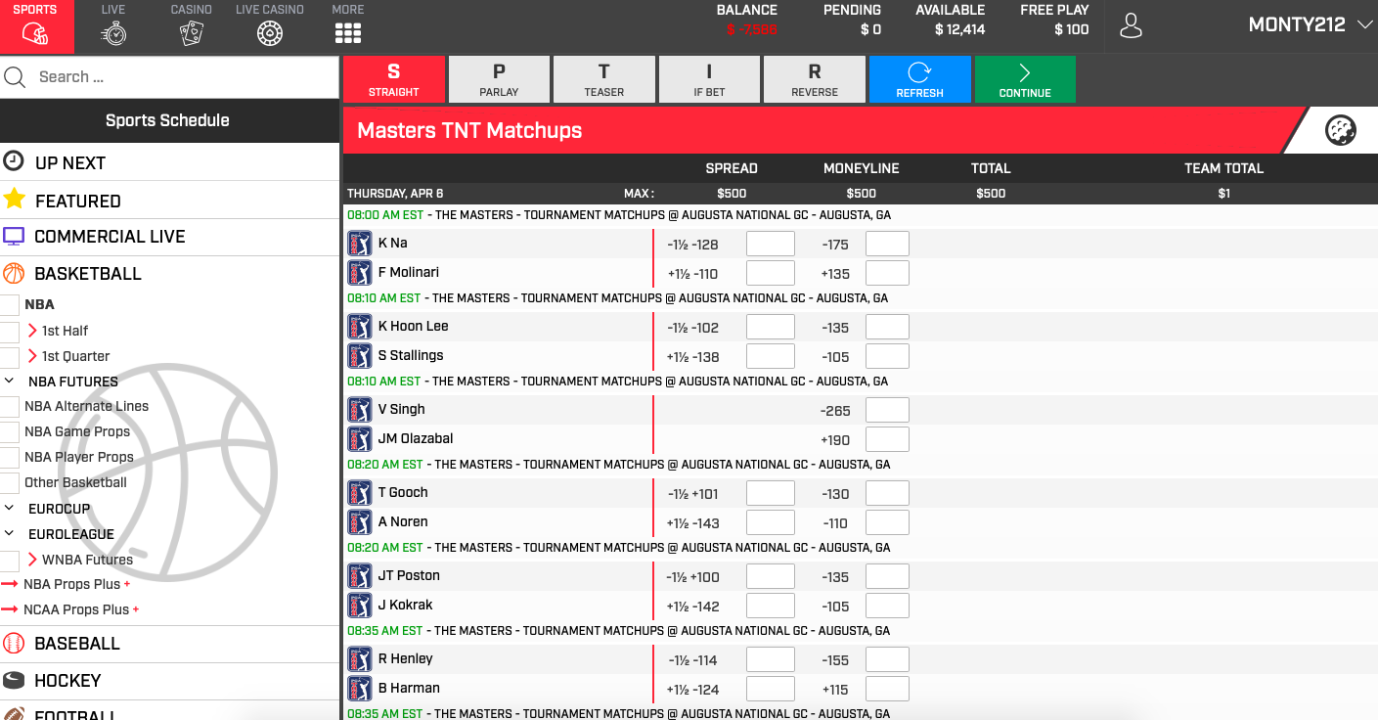This screenshot has width=1378, height=720.
Task: Open the NBA Props Plus link
Action: click(x=71, y=584)
